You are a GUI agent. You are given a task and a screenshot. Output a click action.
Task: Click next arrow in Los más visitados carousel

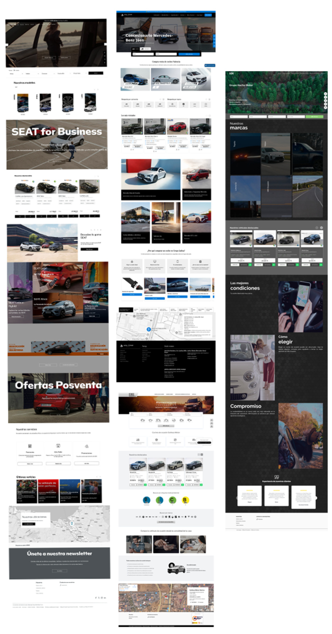click(x=209, y=115)
